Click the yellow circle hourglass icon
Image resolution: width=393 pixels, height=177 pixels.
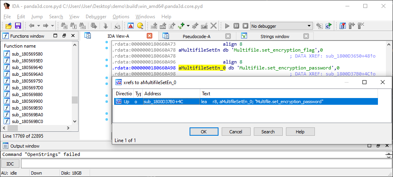pyautogui.click(x=140, y=26)
